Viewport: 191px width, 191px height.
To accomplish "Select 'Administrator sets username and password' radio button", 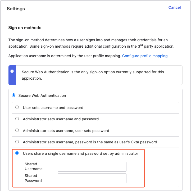I will 17,119.
